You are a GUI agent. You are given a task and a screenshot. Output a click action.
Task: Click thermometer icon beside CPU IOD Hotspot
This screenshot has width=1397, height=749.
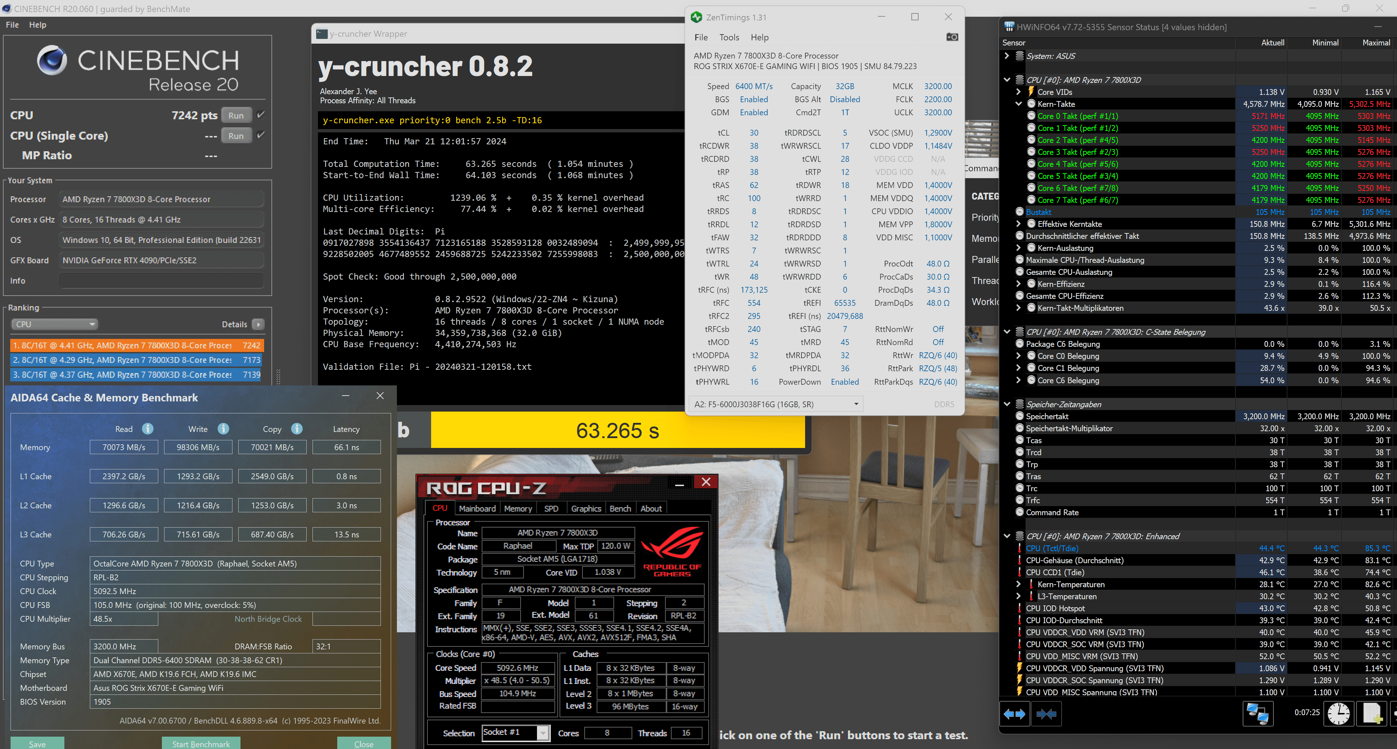point(1019,608)
